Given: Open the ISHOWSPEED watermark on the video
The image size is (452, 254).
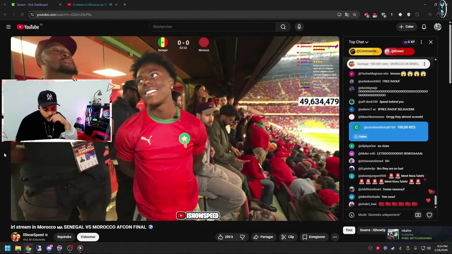Looking at the screenshot, I should point(198,216).
